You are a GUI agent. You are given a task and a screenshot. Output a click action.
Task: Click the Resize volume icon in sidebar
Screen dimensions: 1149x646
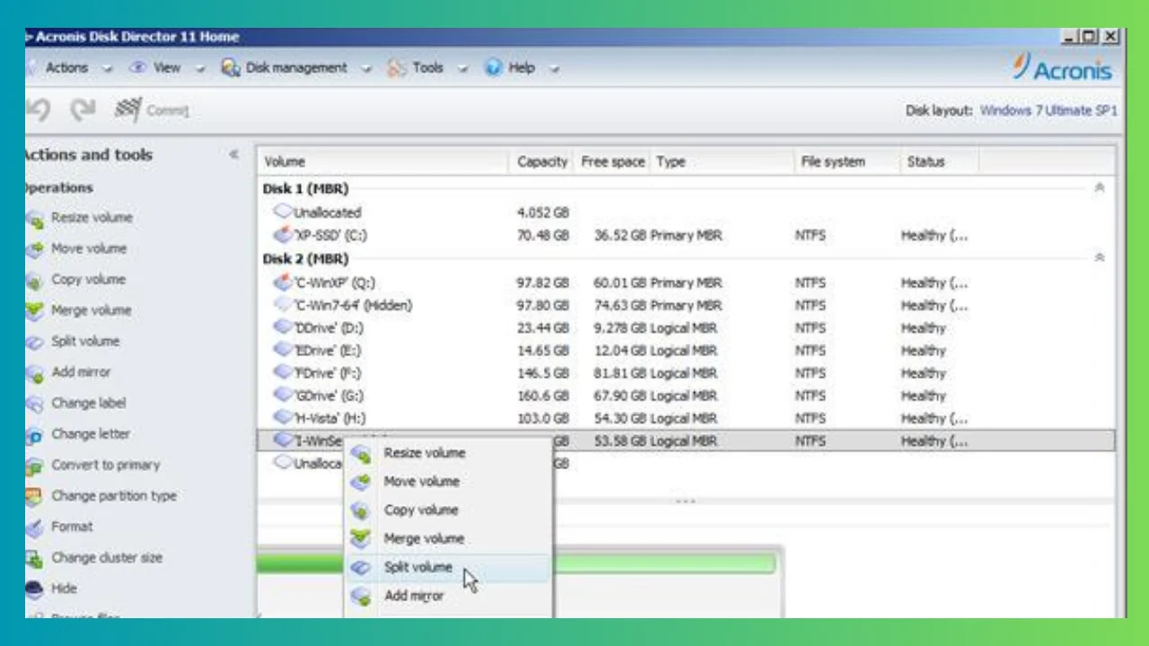pyautogui.click(x=35, y=219)
